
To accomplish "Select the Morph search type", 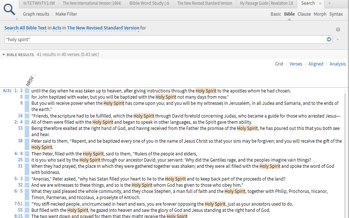I will tap(320, 14).
